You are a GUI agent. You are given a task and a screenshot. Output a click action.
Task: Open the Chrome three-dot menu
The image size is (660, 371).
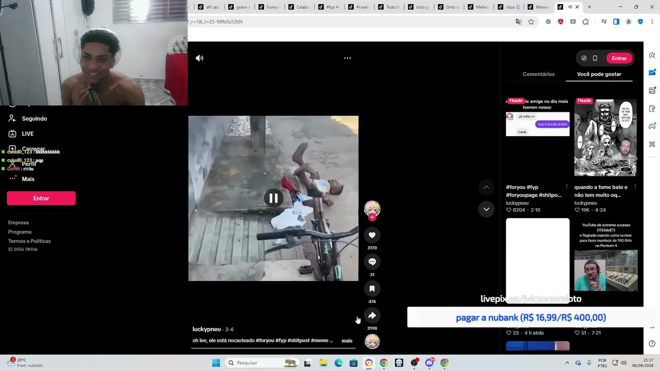point(652,22)
